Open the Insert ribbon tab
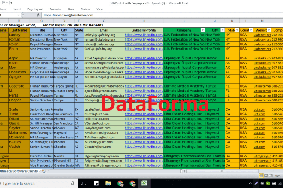Screen dimensions: 283x188 click(x=17, y=9)
